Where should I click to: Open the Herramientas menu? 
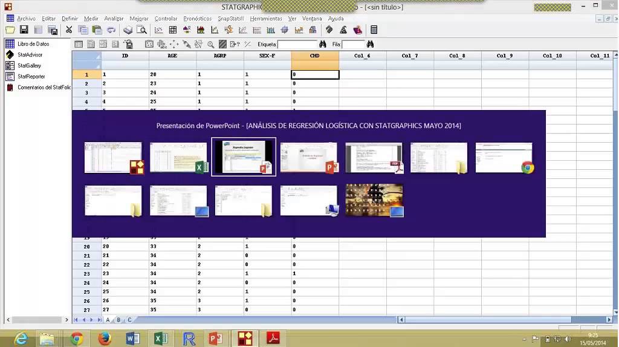266,19
